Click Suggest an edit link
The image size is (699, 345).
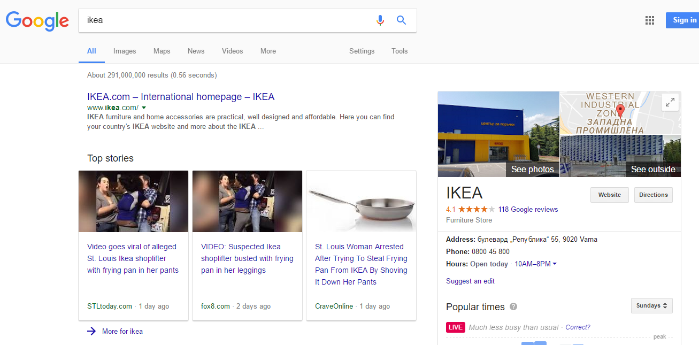(470, 281)
